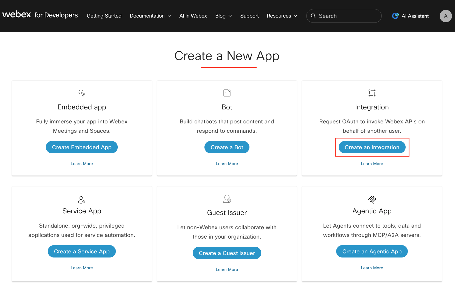Image resolution: width=455 pixels, height=300 pixels.
Task: Click the "Create a New App" heading
Action: [227, 56]
